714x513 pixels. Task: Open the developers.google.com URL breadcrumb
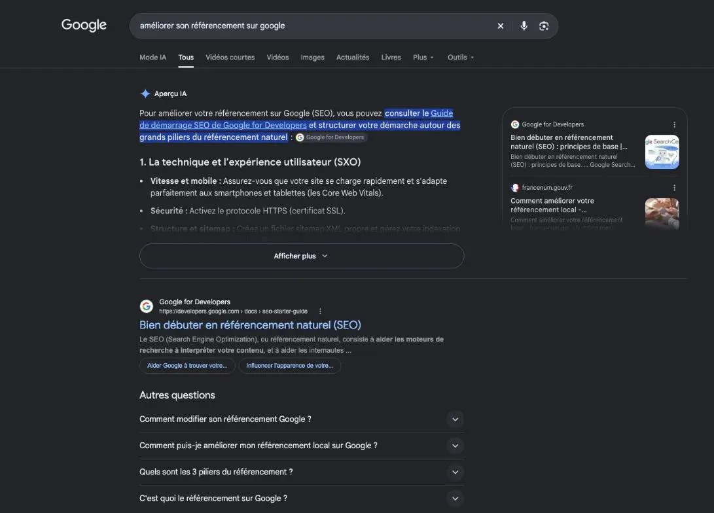(x=233, y=311)
